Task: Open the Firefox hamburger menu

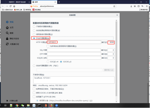Action: click(147, 6)
